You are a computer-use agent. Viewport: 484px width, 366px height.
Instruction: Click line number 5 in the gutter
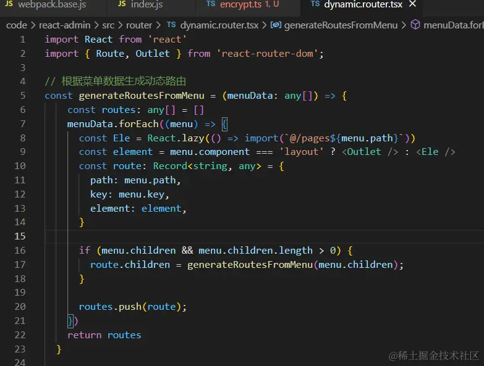(x=22, y=96)
